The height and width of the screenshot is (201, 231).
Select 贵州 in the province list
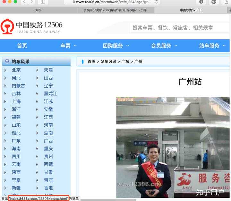coord(48,157)
